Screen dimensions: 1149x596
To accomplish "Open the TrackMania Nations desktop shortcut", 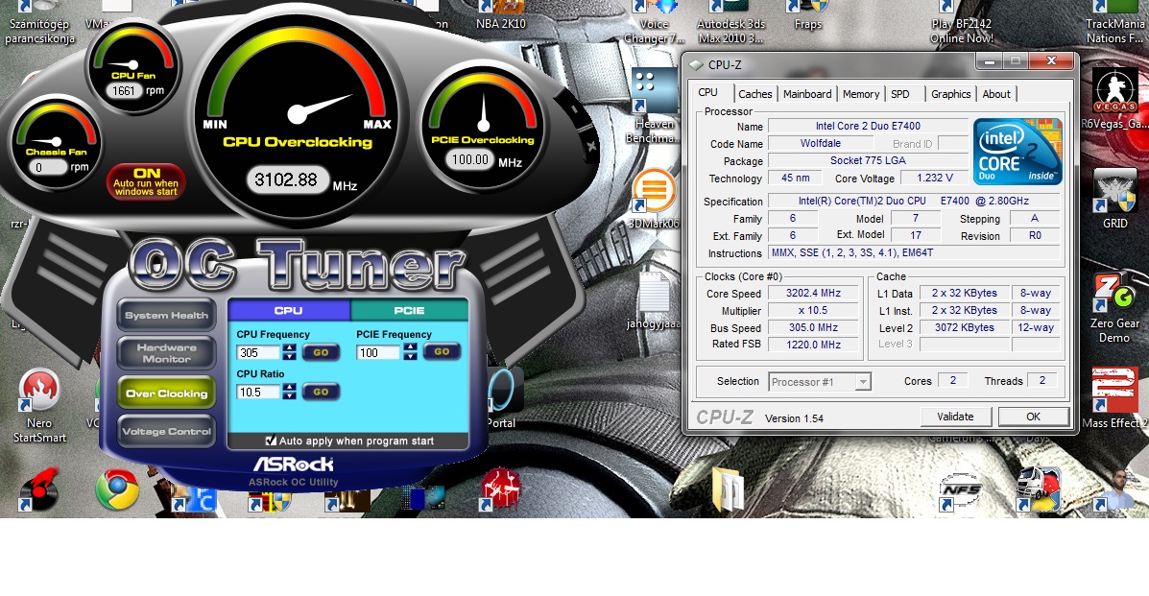I will pyautogui.click(x=1114, y=23).
